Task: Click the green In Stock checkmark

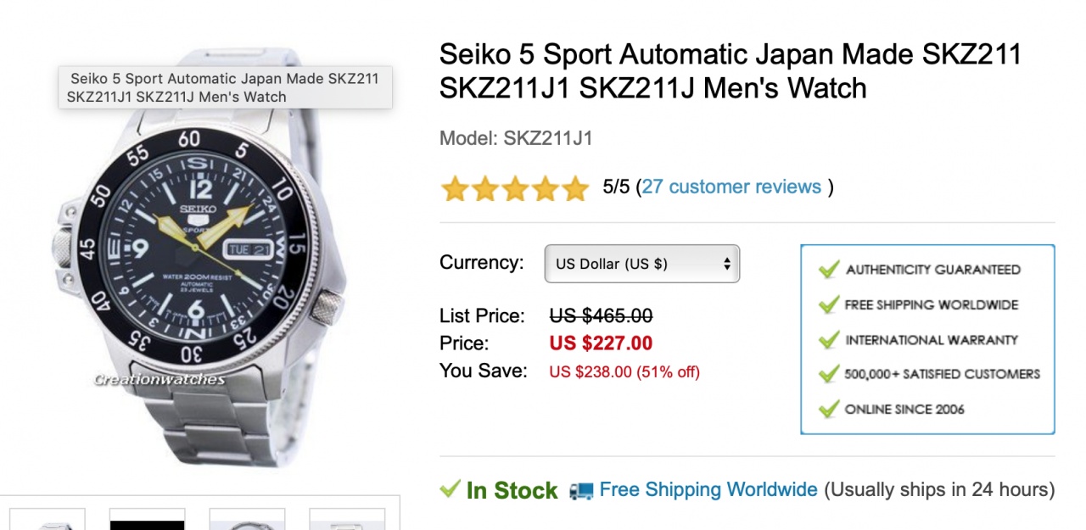Action: pos(450,489)
